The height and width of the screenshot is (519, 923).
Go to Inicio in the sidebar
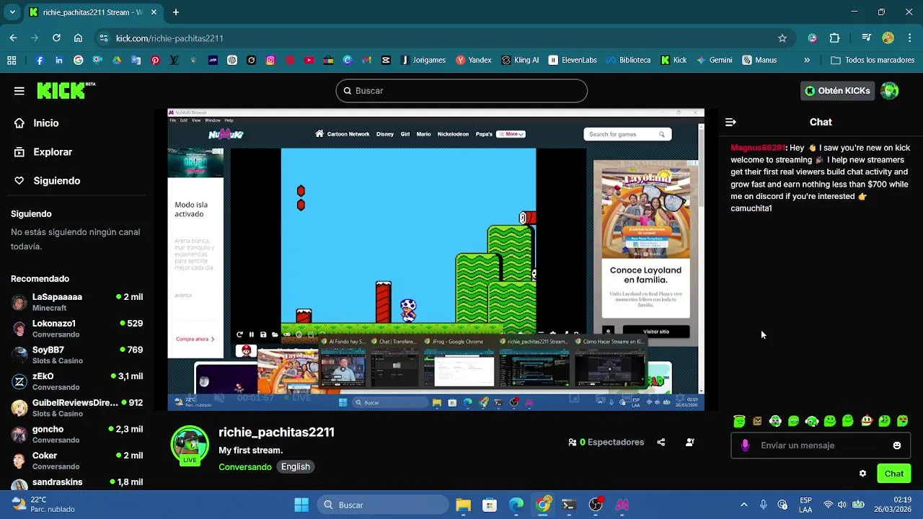pyautogui.click(x=37, y=123)
